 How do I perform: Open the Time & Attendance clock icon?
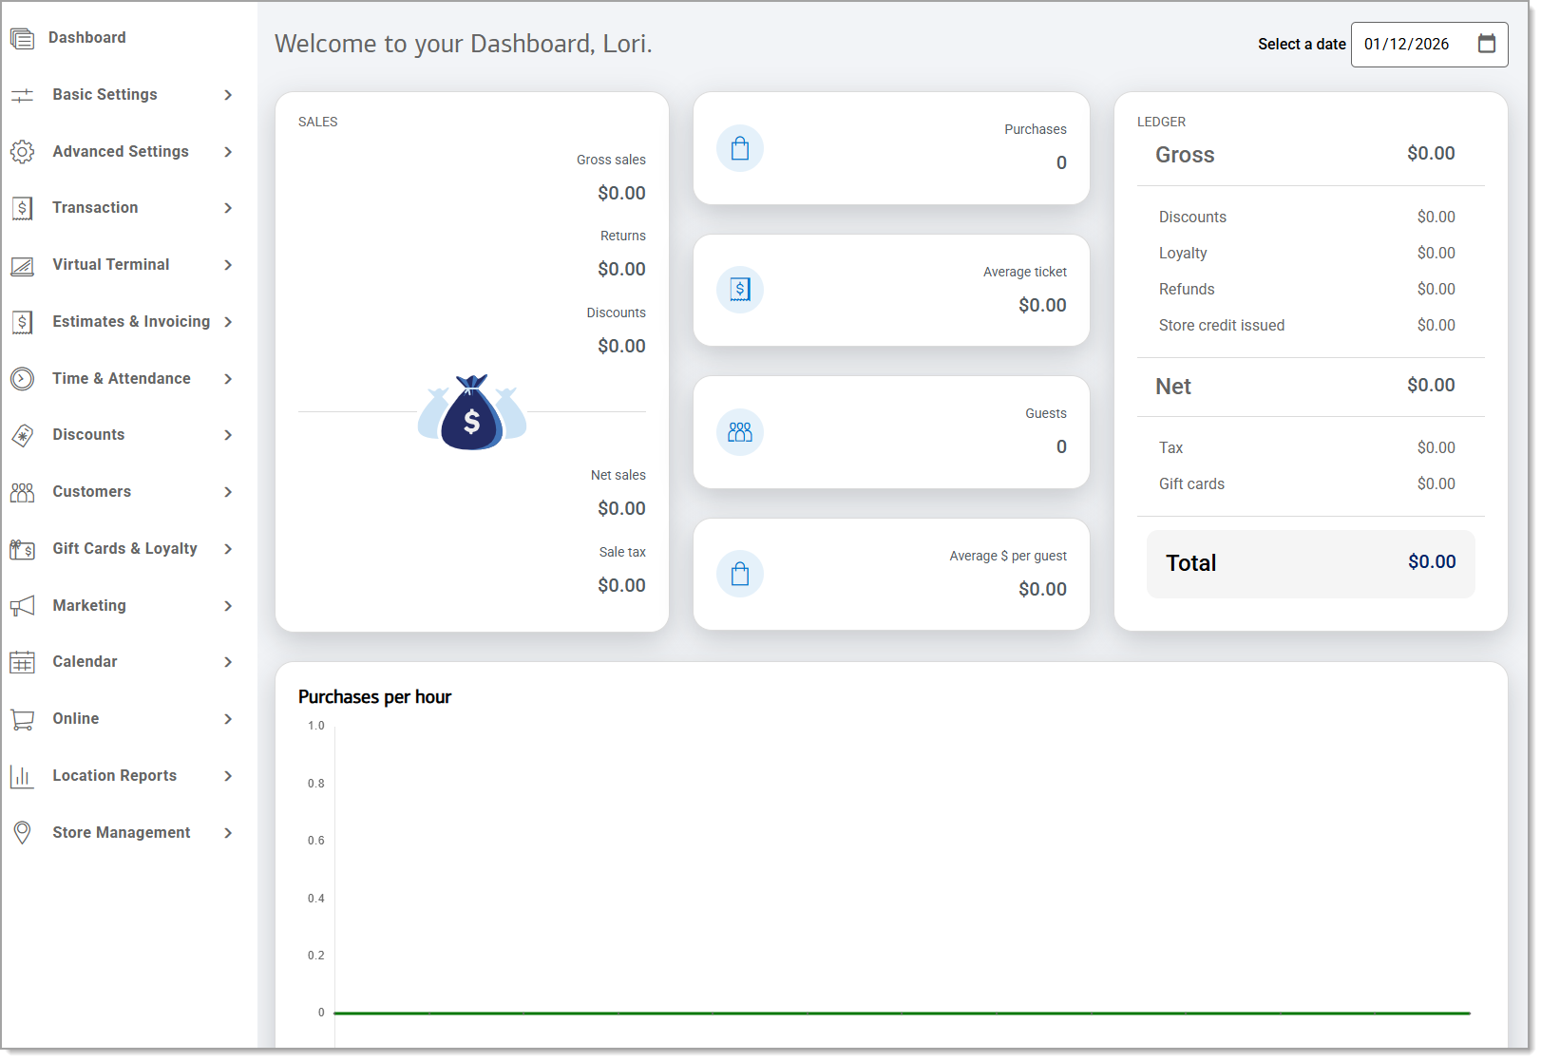[x=22, y=378]
